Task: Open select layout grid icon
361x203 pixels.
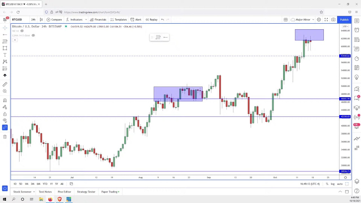Action: click(x=286, y=19)
